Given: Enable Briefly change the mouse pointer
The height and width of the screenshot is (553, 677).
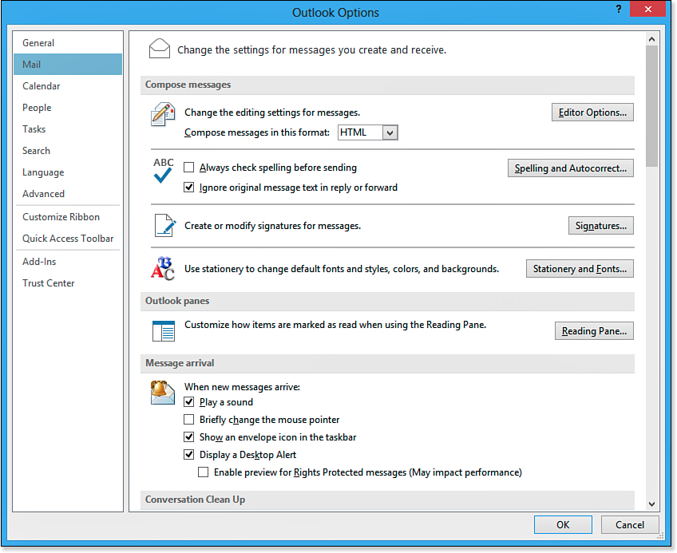Looking at the screenshot, I should click(x=189, y=420).
